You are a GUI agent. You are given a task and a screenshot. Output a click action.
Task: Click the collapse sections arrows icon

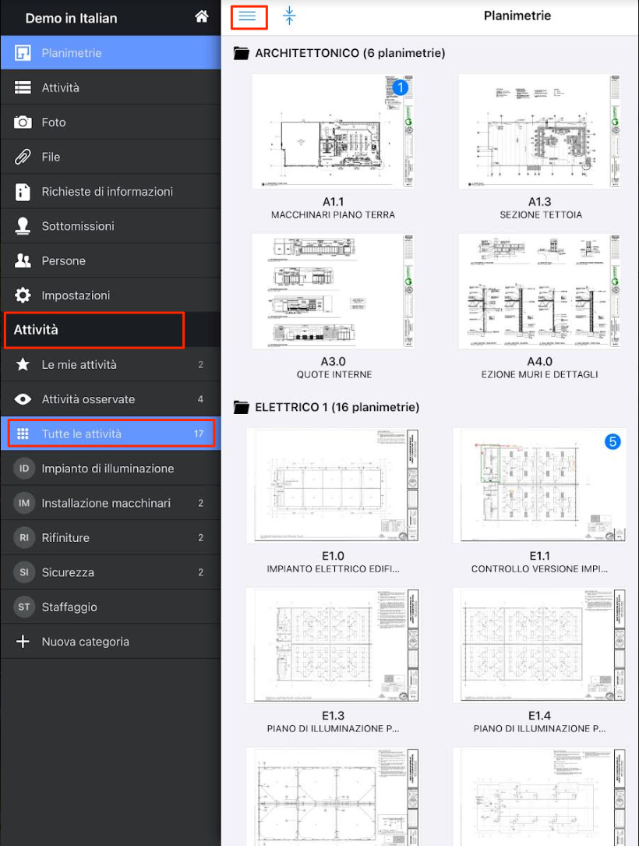point(289,16)
